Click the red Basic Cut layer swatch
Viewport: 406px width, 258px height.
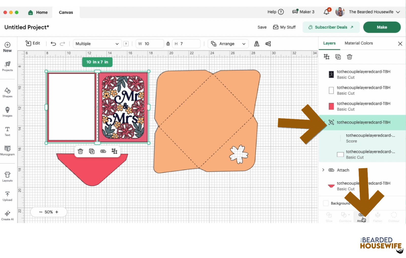[x=331, y=106]
